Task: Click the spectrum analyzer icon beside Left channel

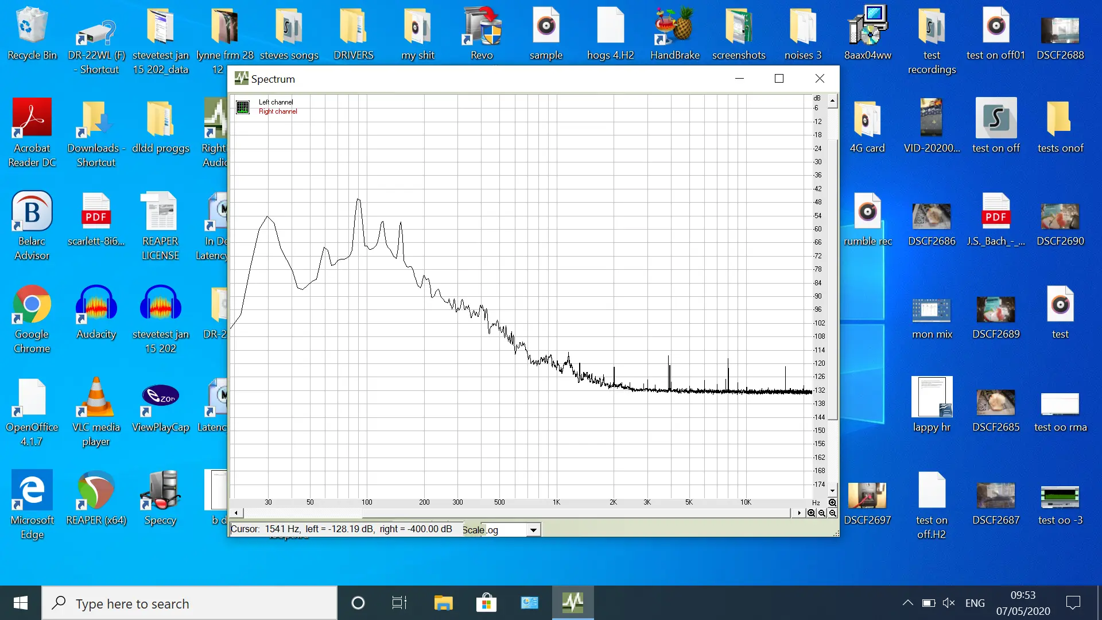Action: 243,107
